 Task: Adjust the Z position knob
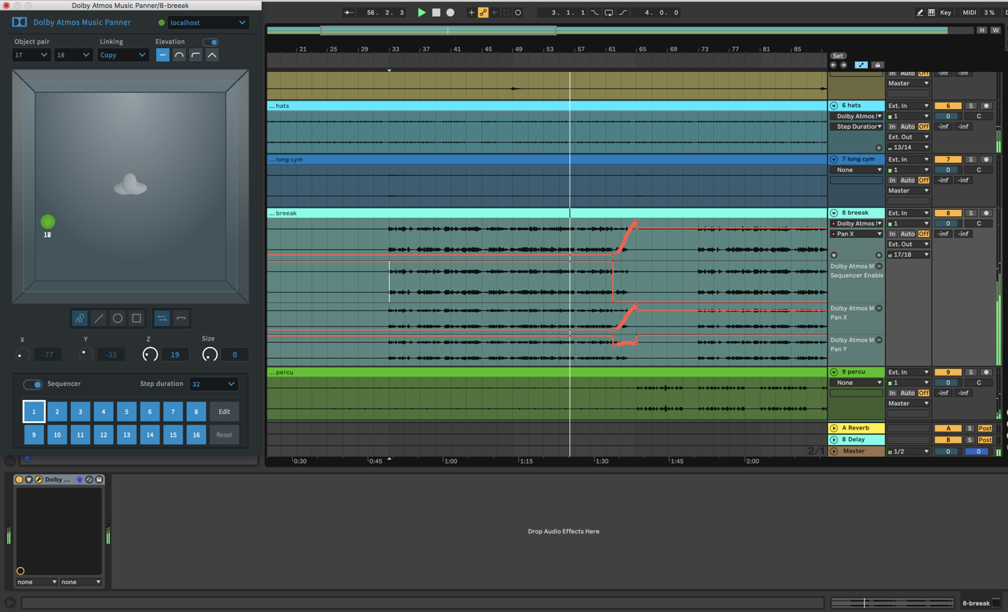point(150,355)
